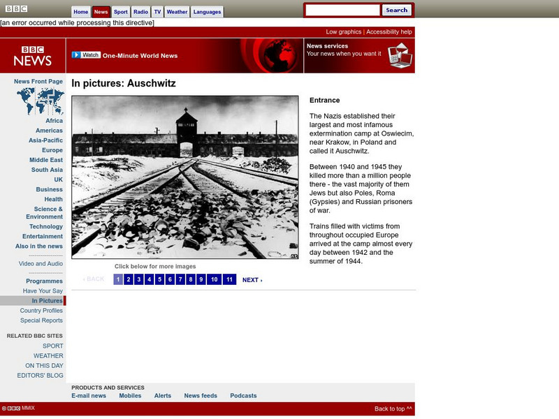Open the BBC News logo

tap(33, 56)
